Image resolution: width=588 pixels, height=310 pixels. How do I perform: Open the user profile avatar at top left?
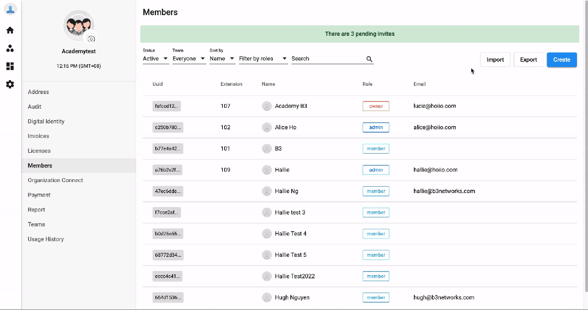[x=10, y=9]
